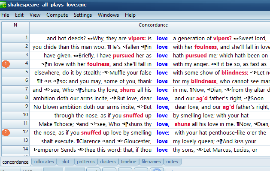Select line 'by smelling love; with your hat'
Viewport: 270px width, 171px height.
(x=150, y=116)
